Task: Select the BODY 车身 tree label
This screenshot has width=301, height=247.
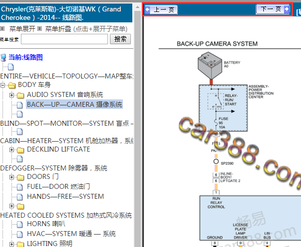Action: click(34, 84)
